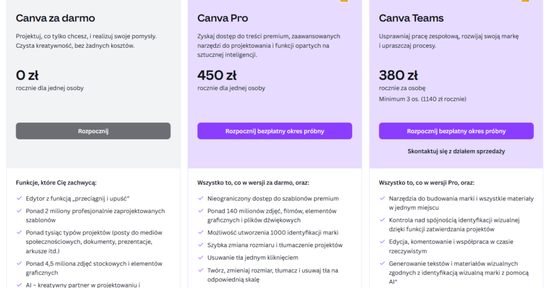
Task: Click checkmark next to "Nieograniczony dostęp do szablonów premium"
Action: click(x=200, y=199)
